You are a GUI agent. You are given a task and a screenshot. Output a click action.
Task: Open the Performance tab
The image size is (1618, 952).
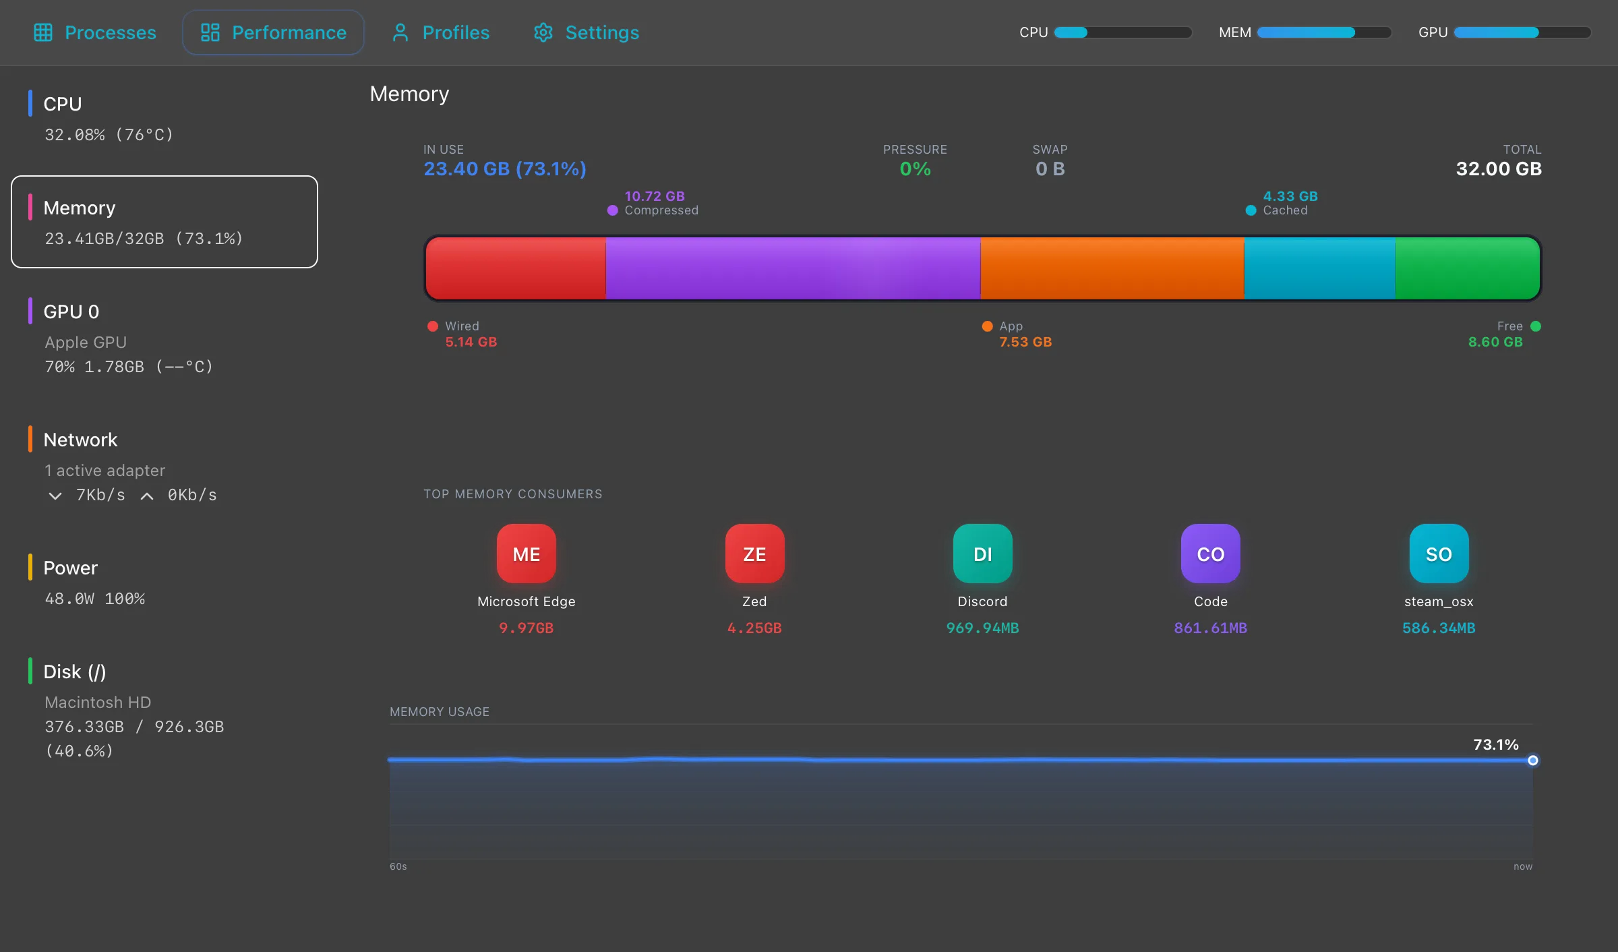273,32
